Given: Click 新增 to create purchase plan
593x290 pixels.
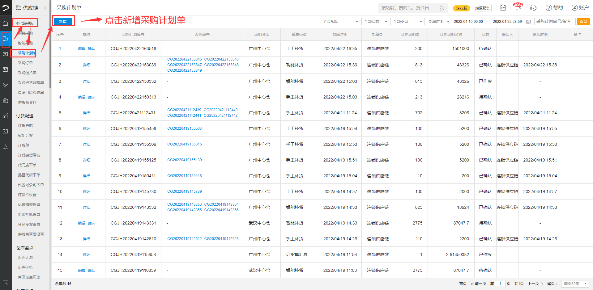Looking at the screenshot, I should (63, 21).
